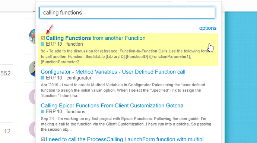Click into the 'calling functions' search field
The height and width of the screenshot is (143, 257).
[x=127, y=13]
